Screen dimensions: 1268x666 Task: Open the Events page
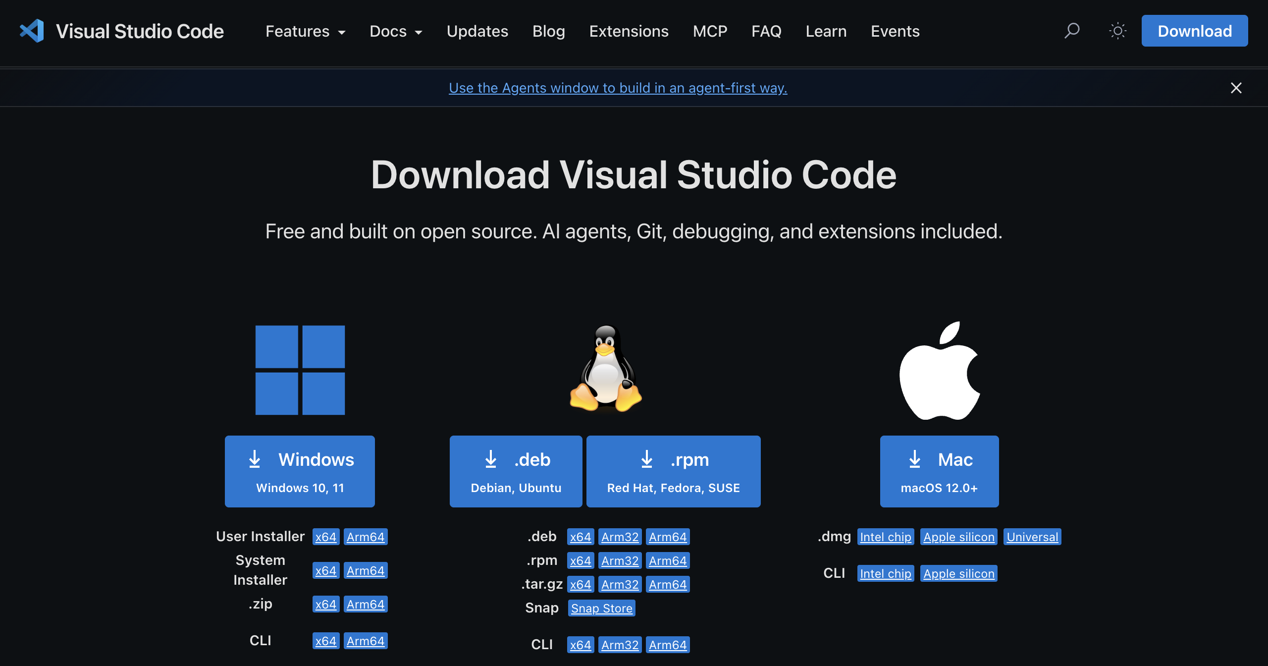tap(895, 31)
